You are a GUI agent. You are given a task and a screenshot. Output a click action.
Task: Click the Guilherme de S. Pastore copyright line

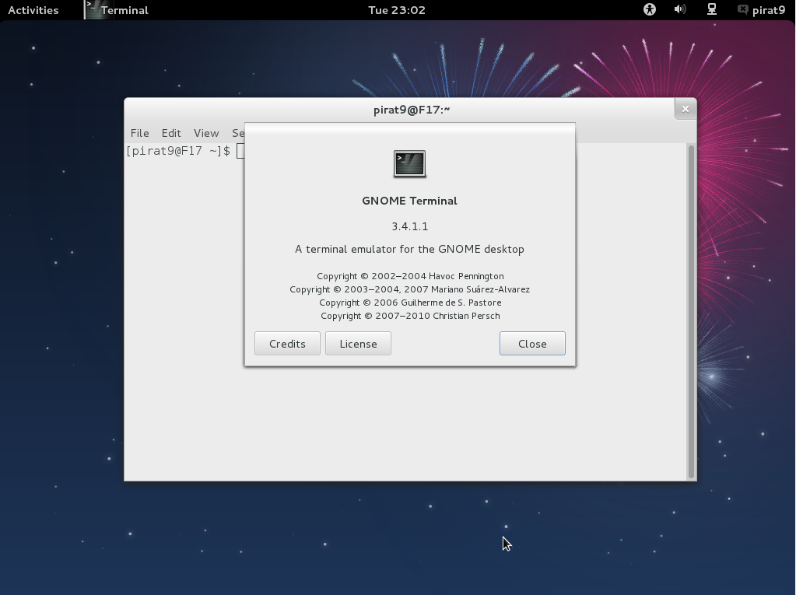(x=410, y=303)
